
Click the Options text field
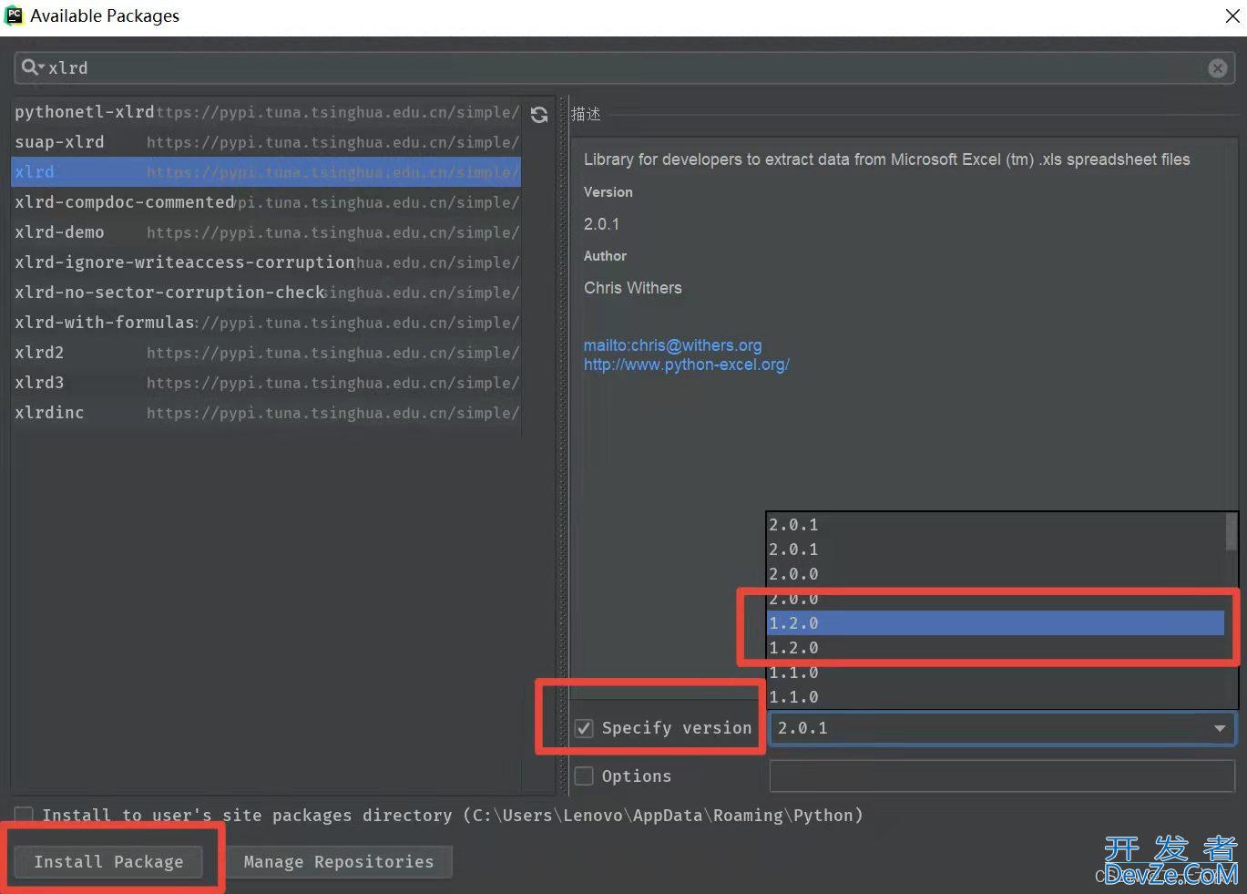point(1002,776)
